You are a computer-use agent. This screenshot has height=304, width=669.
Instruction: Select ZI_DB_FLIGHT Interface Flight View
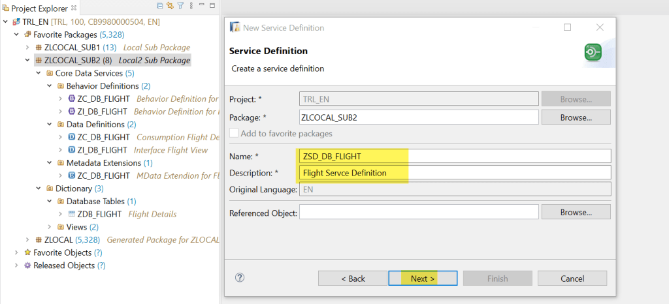tap(102, 150)
